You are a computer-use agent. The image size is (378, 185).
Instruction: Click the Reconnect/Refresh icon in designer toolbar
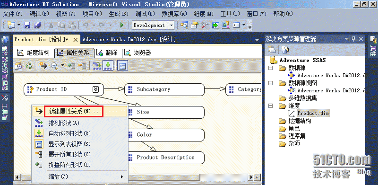[29, 65]
